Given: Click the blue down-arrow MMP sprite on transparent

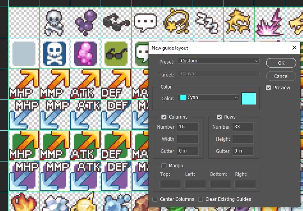Looking at the screenshot, I should (55, 115).
